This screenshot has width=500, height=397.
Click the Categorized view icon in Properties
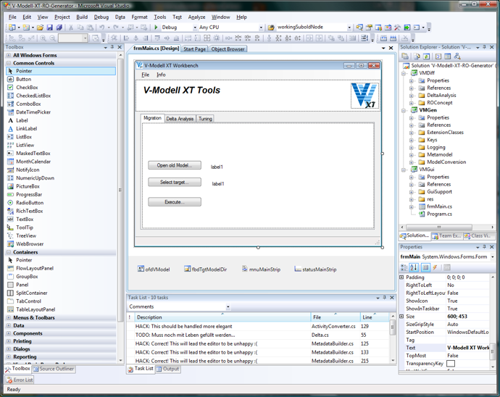pos(404,267)
